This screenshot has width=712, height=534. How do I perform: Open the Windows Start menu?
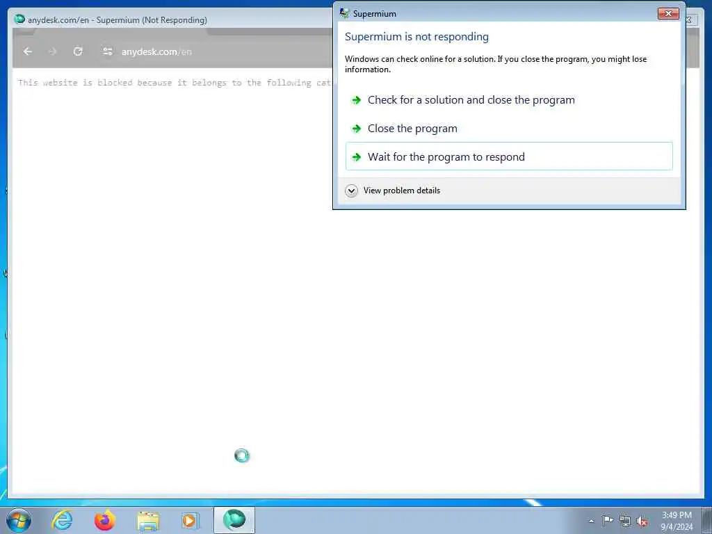[x=19, y=520]
